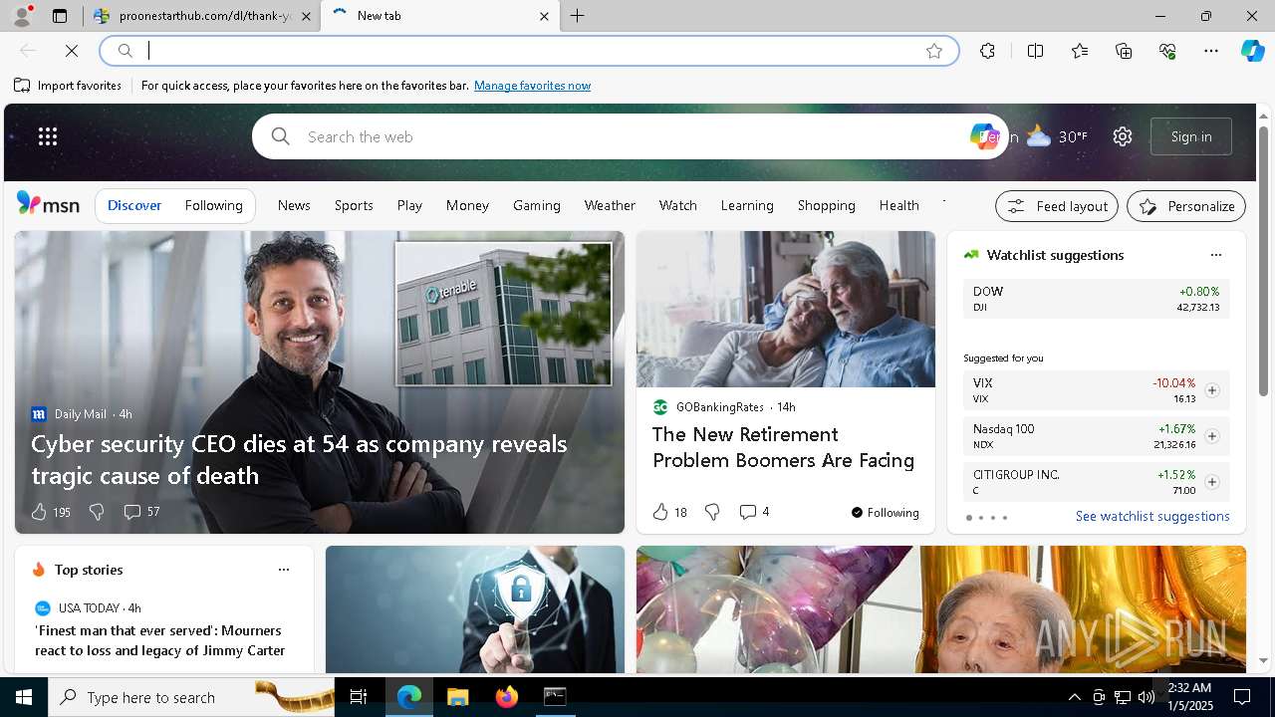The image size is (1275, 717).
Task: Switch to the Following feed tab
Action: (213, 205)
